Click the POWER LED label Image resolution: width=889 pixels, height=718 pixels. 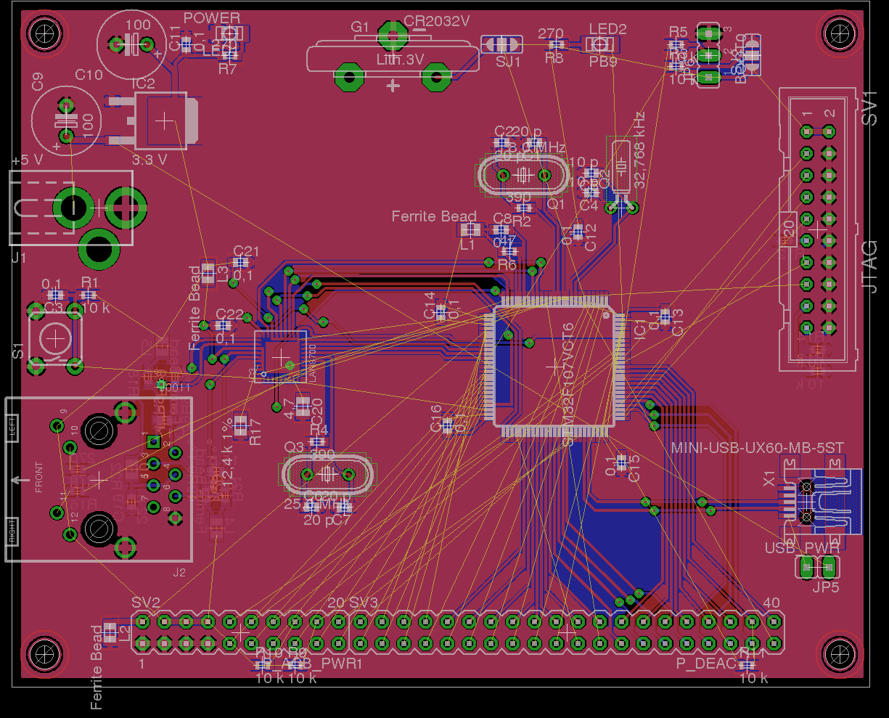[x=211, y=18]
